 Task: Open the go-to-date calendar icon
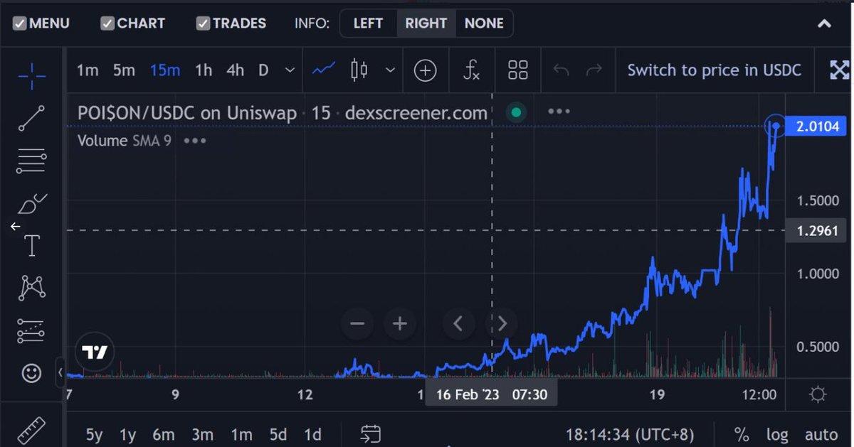coord(370,433)
